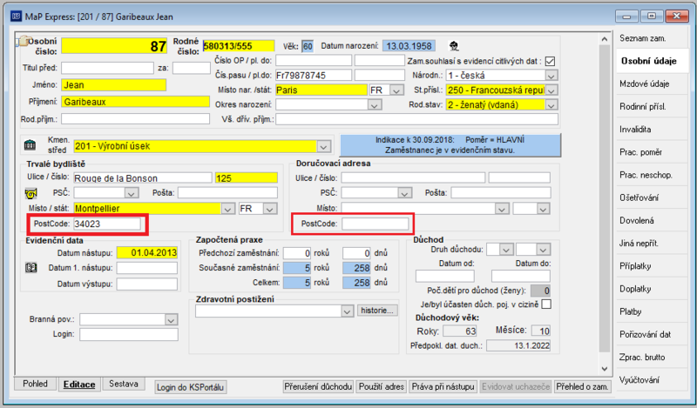Screen dimensions: 697x408
Task: Click the form's vertical scrollbar up arrow
Action: pyautogui.click(x=605, y=39)
